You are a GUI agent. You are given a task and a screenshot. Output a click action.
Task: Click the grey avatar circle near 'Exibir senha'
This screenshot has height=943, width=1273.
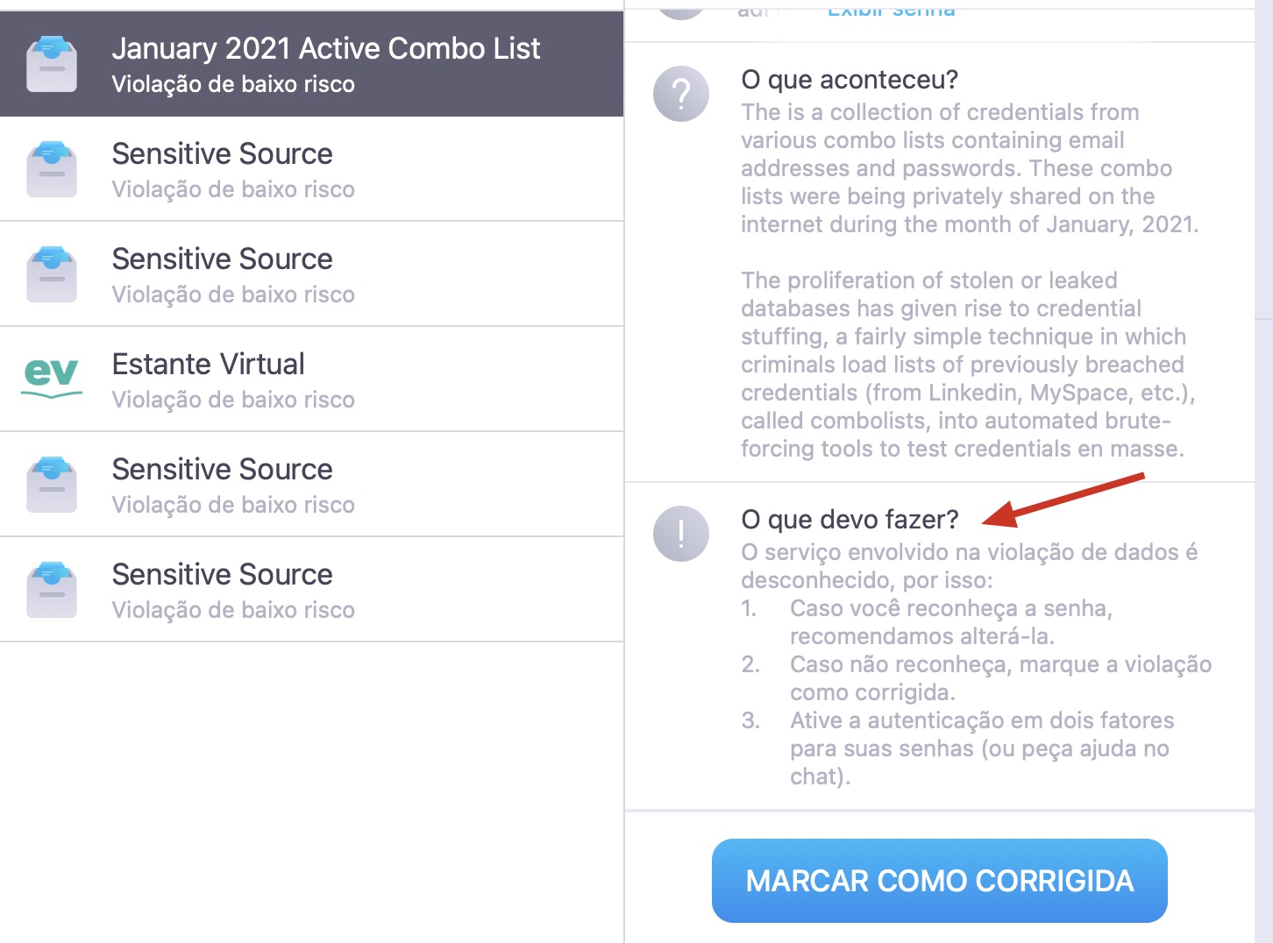pyautogui.click(x=681, y=7)
